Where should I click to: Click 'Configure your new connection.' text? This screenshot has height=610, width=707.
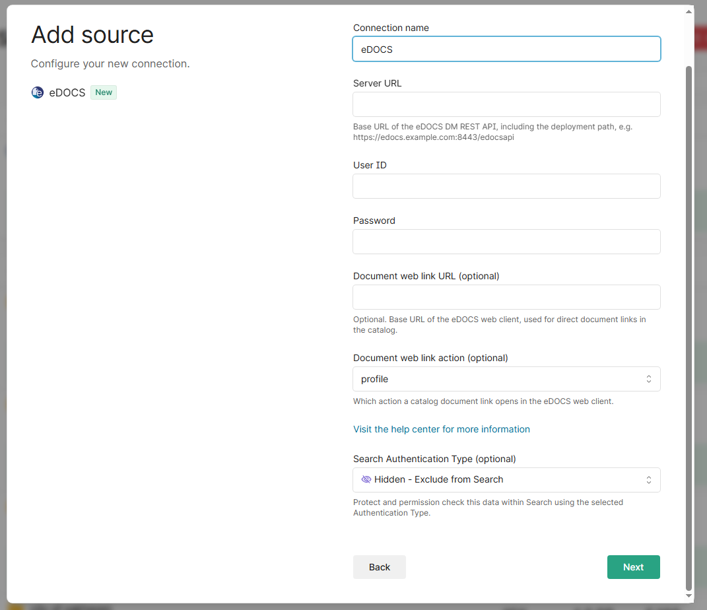point(110,64)
